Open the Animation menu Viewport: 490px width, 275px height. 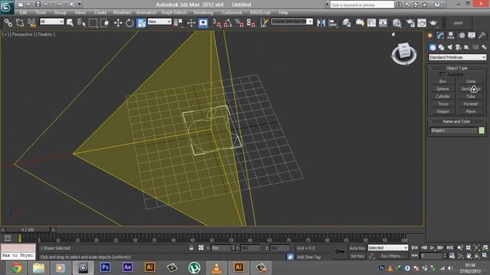click(x=146, y=12)
